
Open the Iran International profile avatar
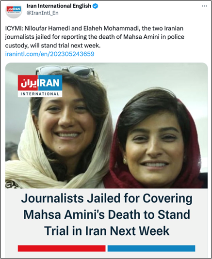coord(14,10)
